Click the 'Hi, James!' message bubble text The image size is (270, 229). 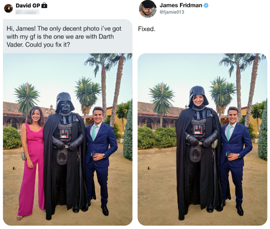pyautogui.click(x=64, y=36)
